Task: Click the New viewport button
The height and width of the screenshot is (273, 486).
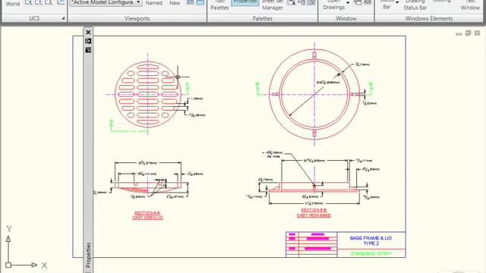Action: click(175, 3)
